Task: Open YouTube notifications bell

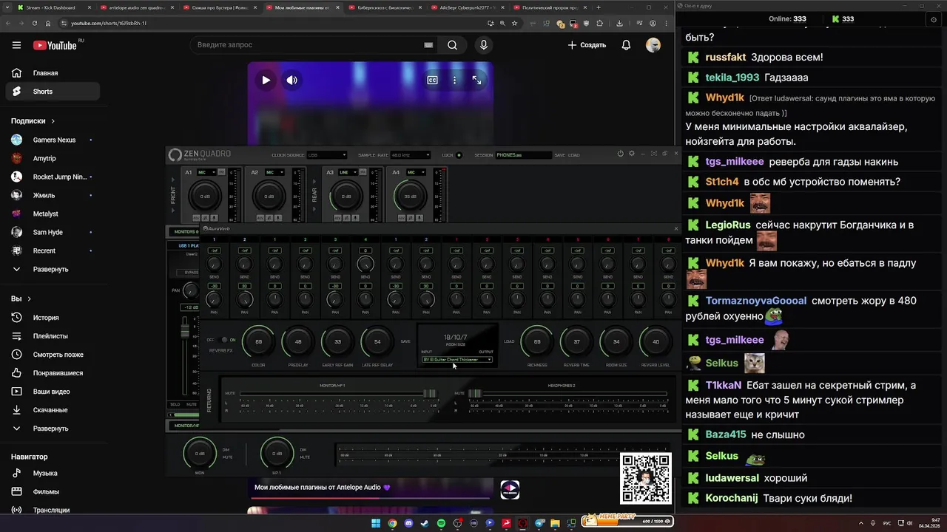Action: click(x=626, y=45)
